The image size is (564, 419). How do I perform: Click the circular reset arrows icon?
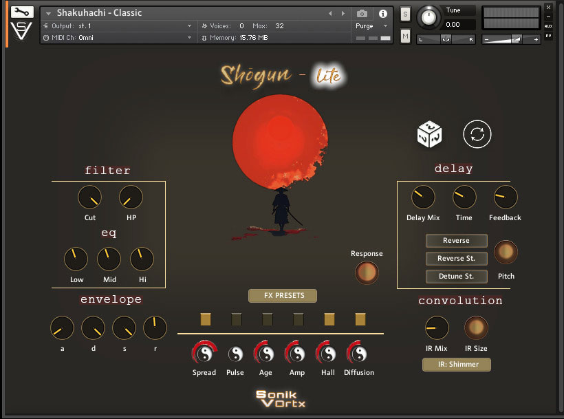[477, 134]
